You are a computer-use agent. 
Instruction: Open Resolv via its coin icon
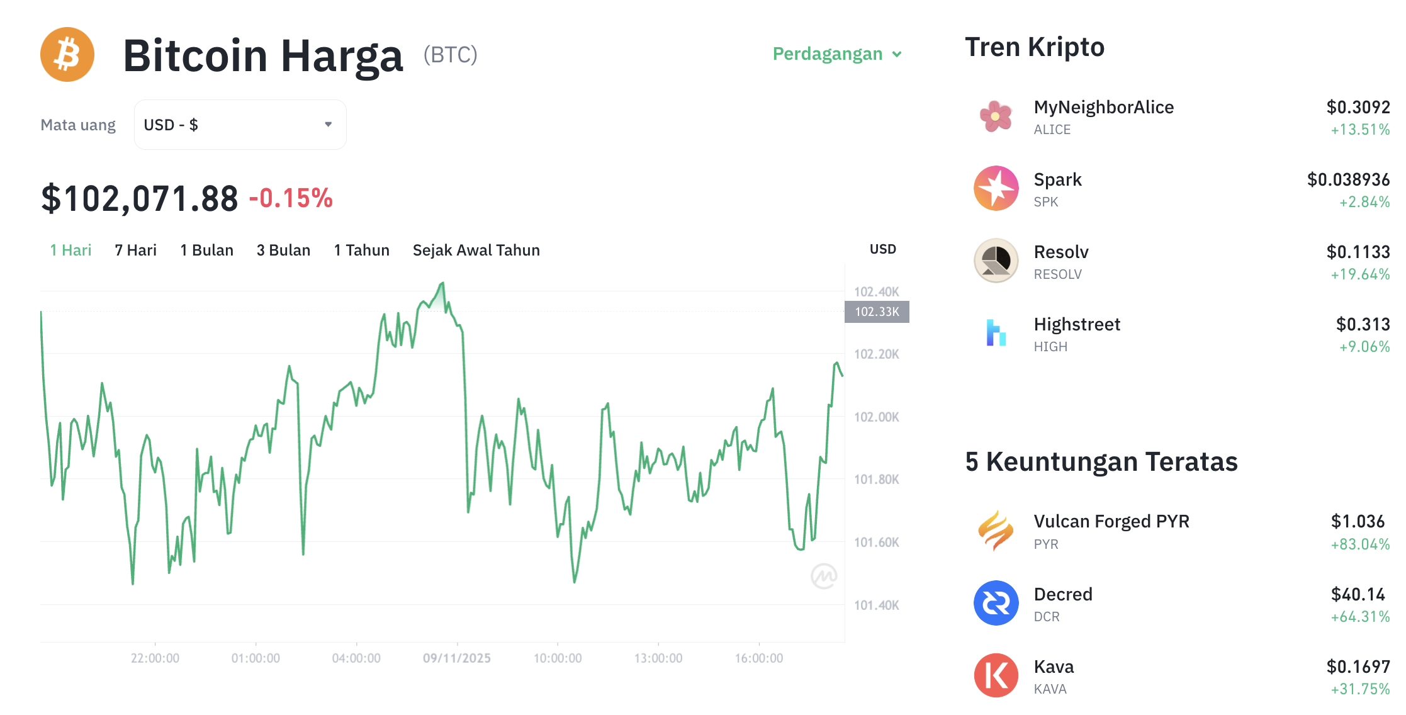pyautogui.click(x=996, y=261)
